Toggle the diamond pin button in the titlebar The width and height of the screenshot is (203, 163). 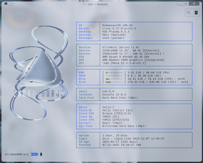point(12,4)
